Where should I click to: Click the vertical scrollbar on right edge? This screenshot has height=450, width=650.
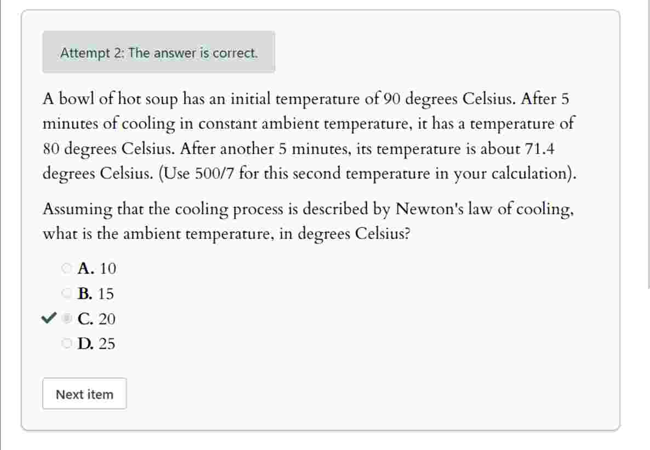(647, 219)
